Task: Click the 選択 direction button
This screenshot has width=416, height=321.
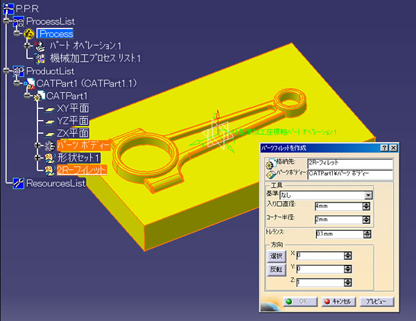Action: [x=277, y=256]
